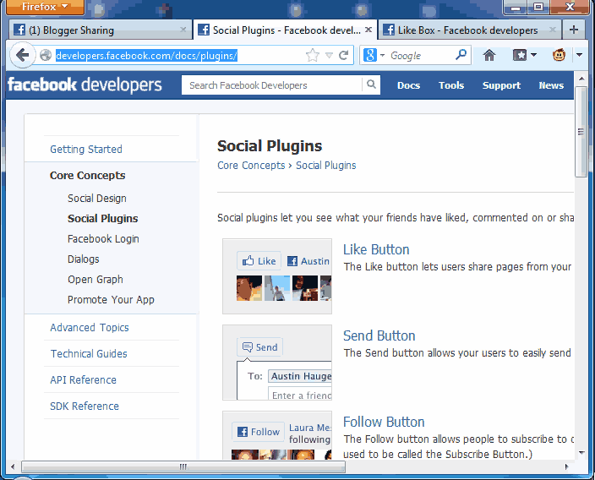This screenshot has width=595, height=480.
Task: Click the Facebook Developers search magnifier button
Action: click(371, 85)
